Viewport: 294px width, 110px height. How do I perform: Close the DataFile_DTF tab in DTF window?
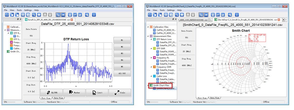(72, 20)
